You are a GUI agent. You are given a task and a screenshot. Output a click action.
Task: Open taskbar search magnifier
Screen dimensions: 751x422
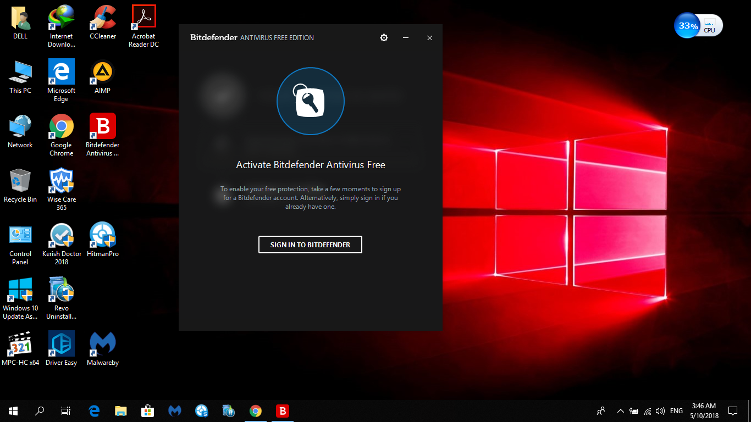coord(40,410)
